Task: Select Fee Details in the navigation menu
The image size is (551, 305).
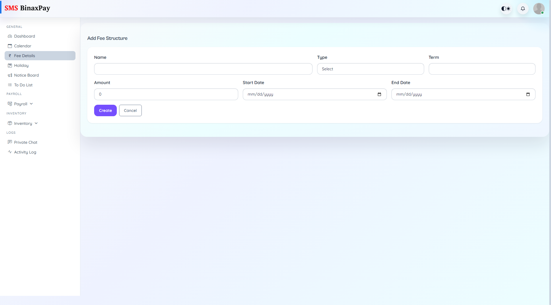Action: point(24,56)
